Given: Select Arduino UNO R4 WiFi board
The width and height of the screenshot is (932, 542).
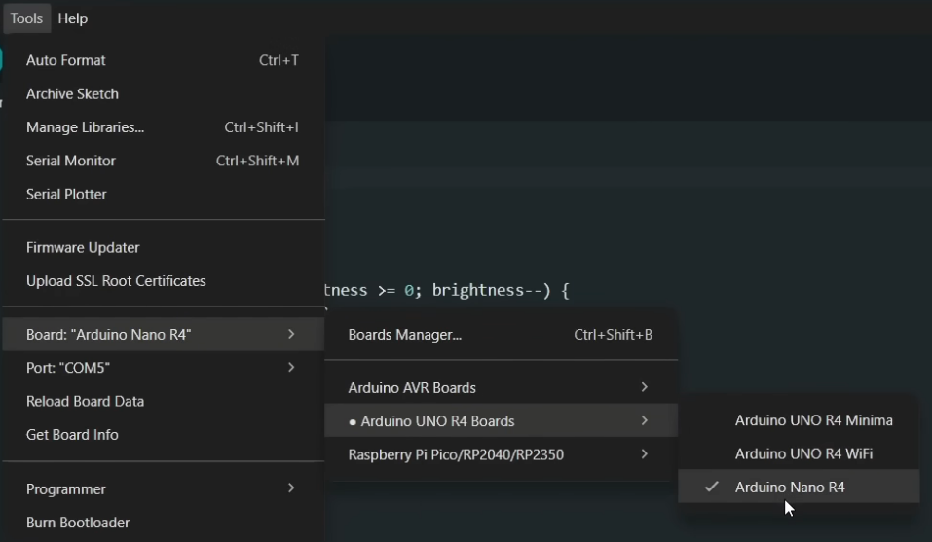Looking at the screenshot, I should tap(803, 453).
